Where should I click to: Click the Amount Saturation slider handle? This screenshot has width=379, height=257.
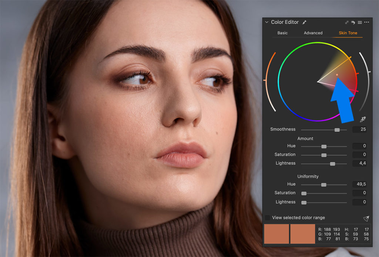pyautogui.click(x=323, y=155)
